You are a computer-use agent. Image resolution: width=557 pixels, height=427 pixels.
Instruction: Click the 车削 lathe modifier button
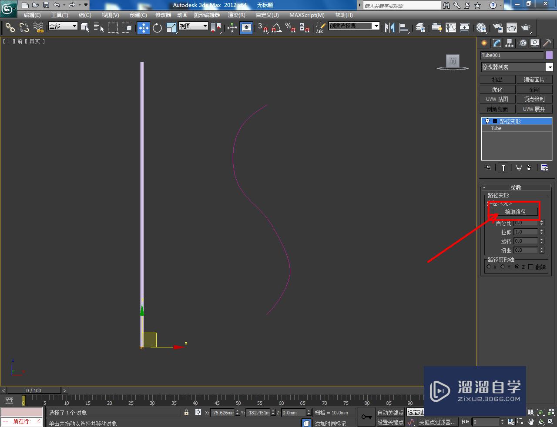[534, 90]
